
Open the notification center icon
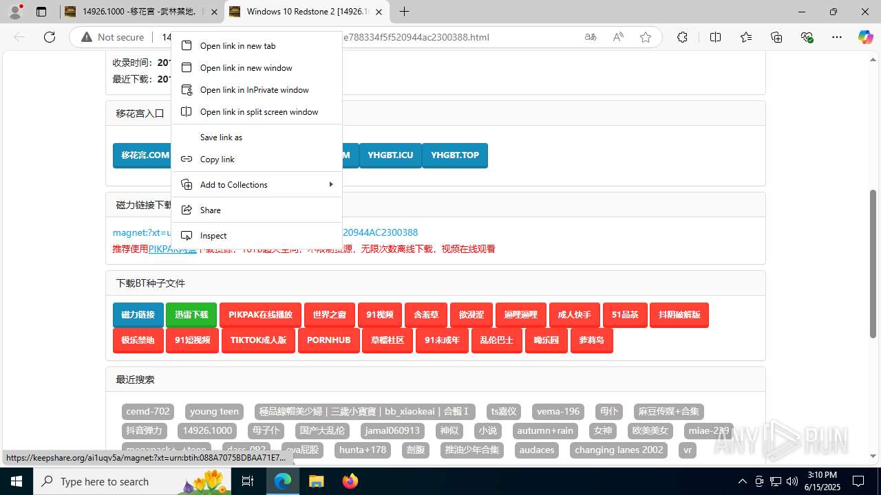(x=858, y=481)
